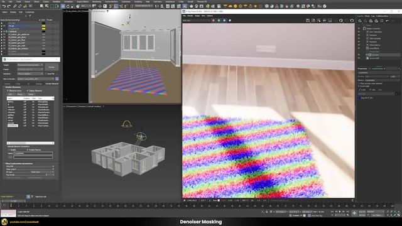Click the undo icon in VFB Layers toolbar
Screen dimensions: 402x226
pos(387,21)
